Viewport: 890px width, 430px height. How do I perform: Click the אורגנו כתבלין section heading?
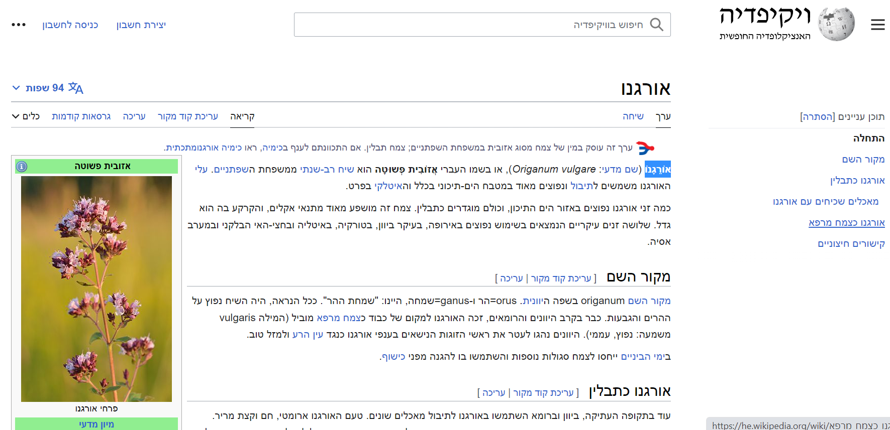(x=630, y=391)
